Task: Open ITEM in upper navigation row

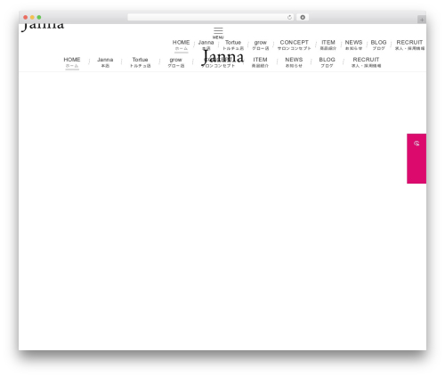Action: pos(328,45)
